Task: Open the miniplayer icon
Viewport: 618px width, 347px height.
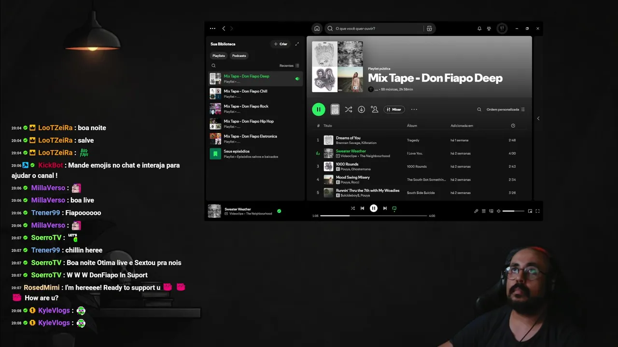Action: pos(530,211)
